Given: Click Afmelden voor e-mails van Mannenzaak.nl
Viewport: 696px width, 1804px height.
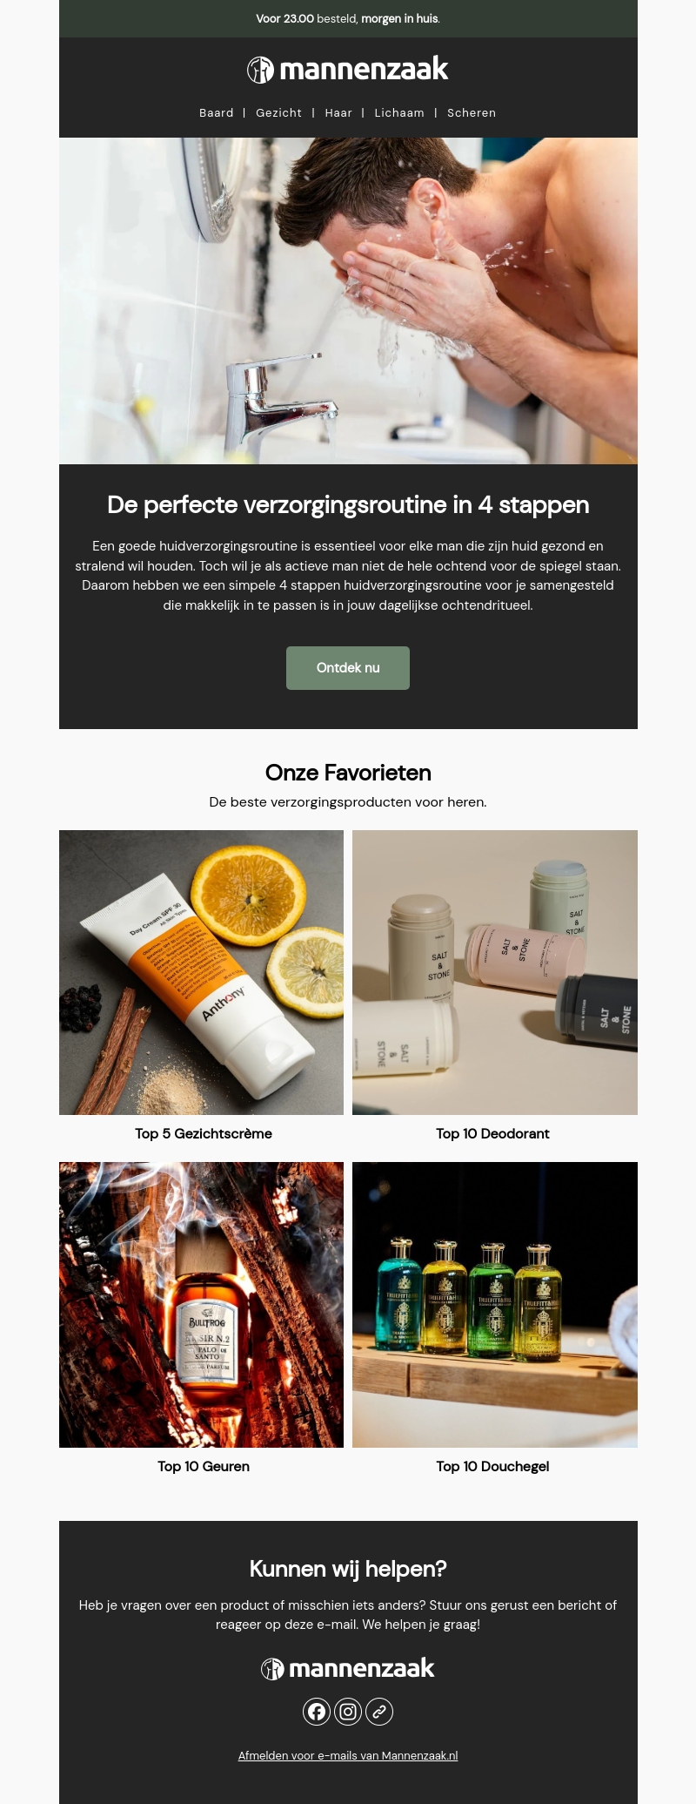Looking at the screenshot, I should pos(348,1755).
